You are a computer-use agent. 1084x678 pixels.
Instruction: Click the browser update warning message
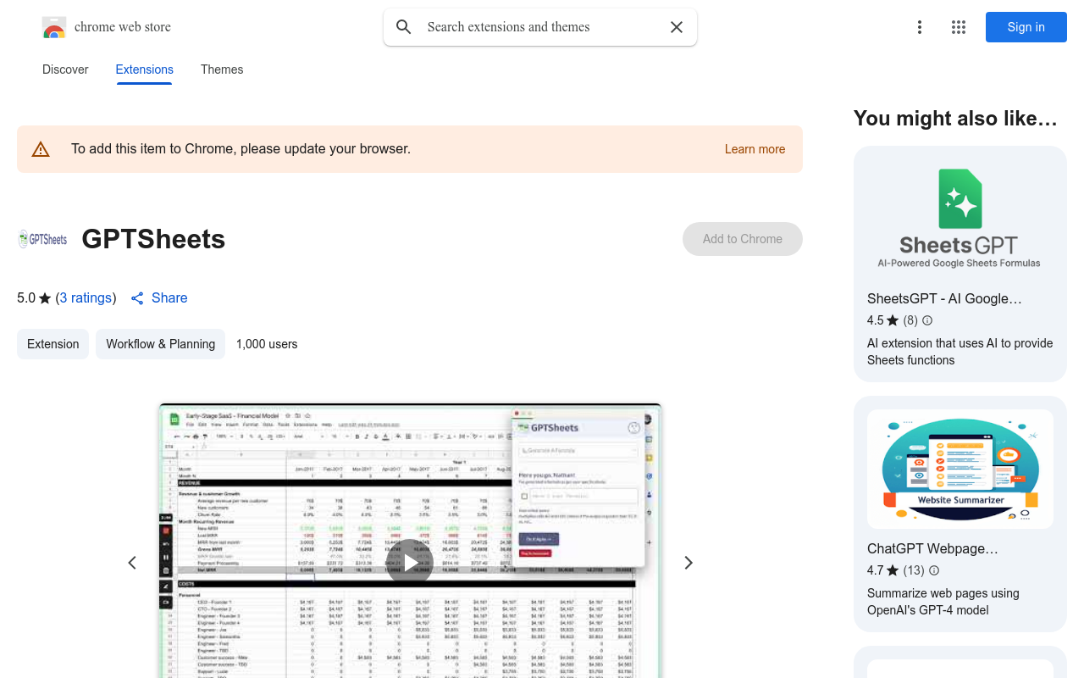tap(241, 149)
